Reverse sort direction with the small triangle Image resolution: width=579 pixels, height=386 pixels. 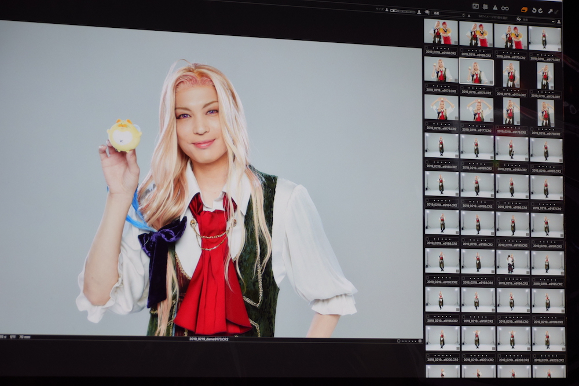click(x=469, y=16)
